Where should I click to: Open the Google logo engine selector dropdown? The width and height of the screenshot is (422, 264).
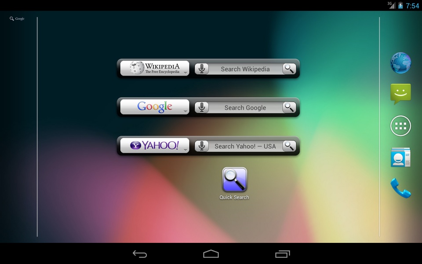coord(155,106)
